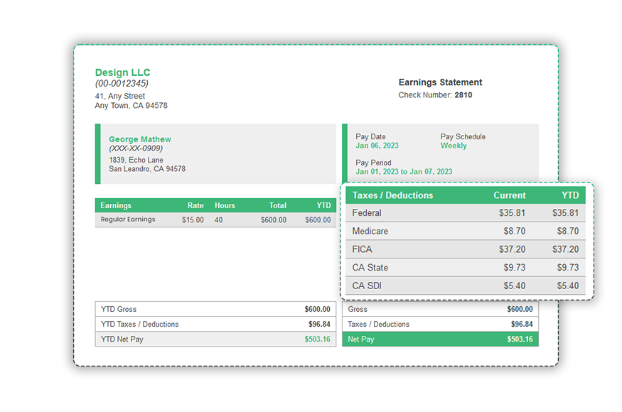622x412 pixels.
Task: Select the Current column header in Taxes
Action: 510,195
